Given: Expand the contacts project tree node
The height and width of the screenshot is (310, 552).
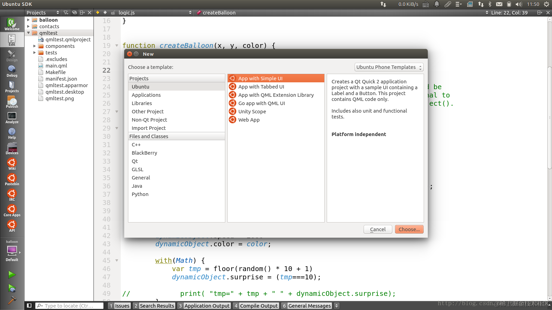Looking at the screenshot, I should coord(28,27).
